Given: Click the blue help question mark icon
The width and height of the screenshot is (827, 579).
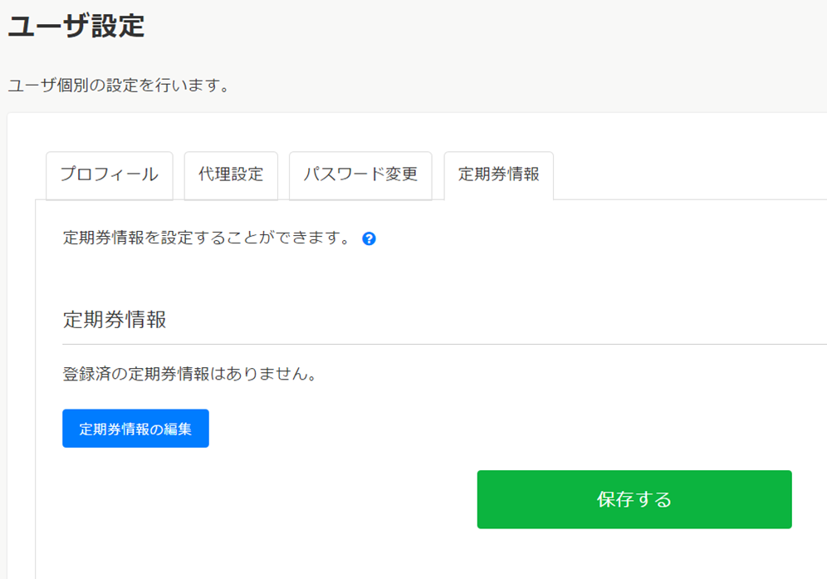Looking at the screenshot, I should coord(369,238).
